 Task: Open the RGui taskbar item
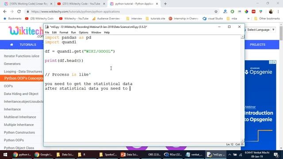173,155
